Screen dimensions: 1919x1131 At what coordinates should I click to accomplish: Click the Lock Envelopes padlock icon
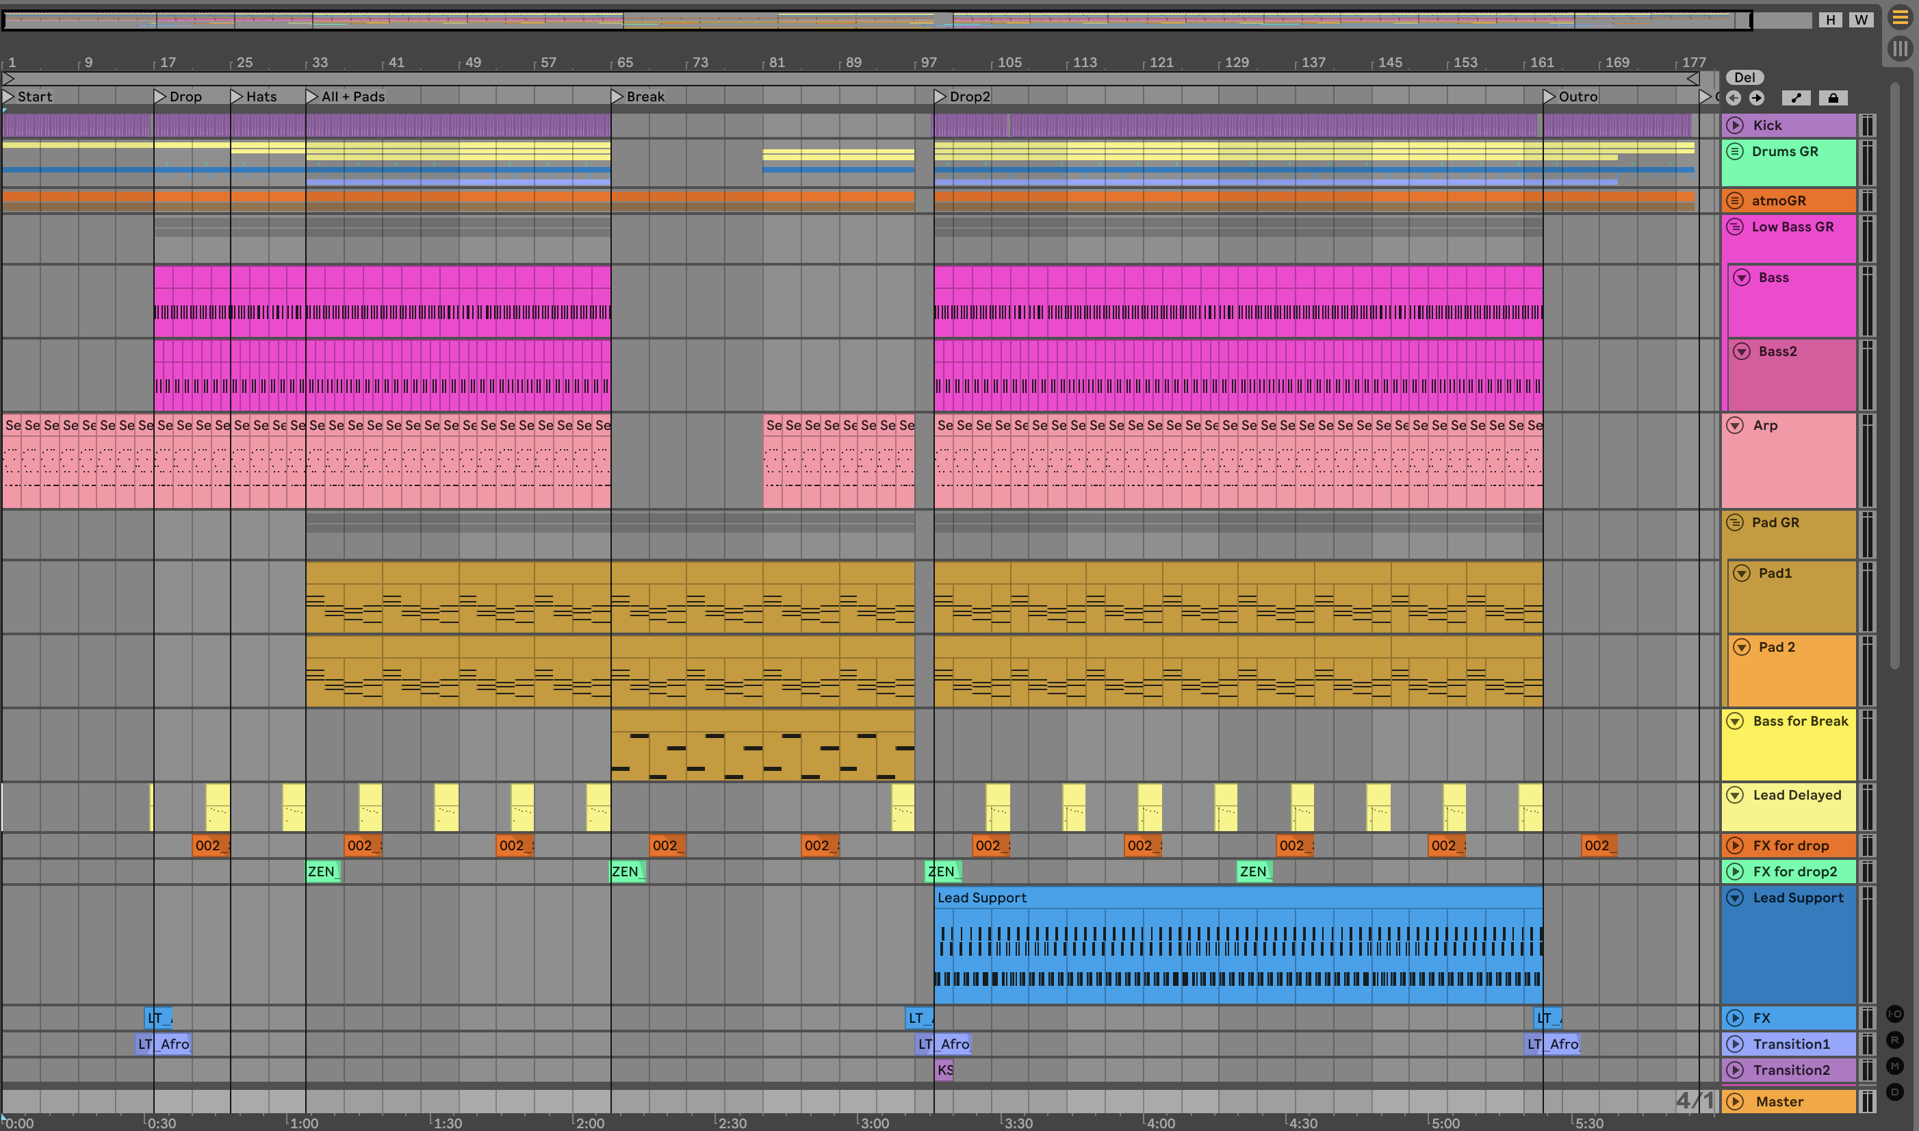tap(1833, 97)
